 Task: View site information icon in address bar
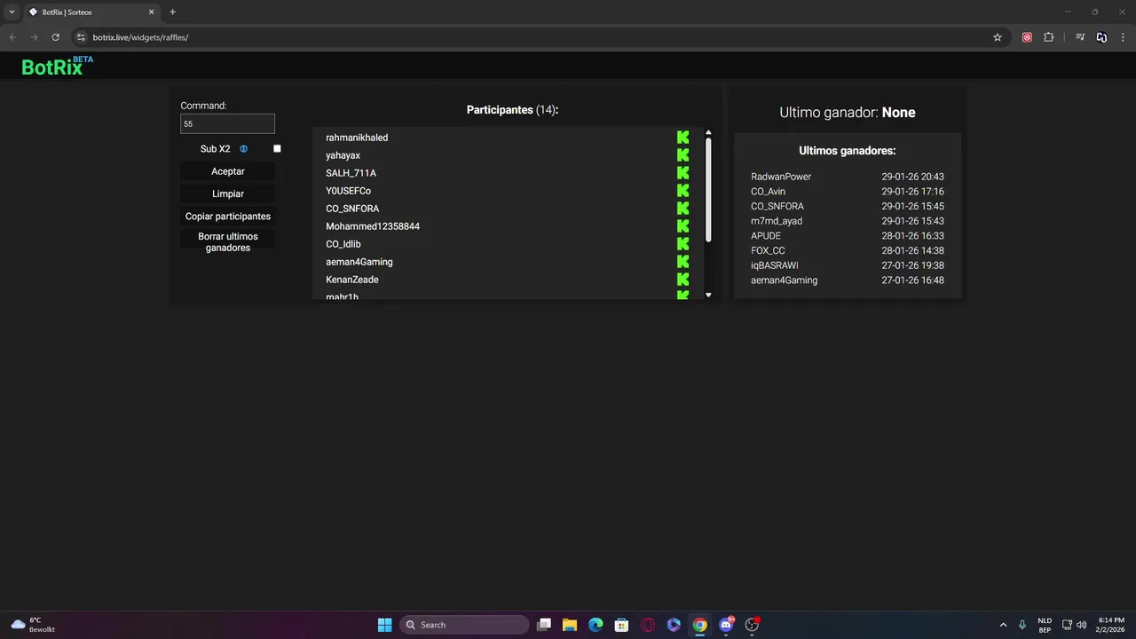pyautogui.click(x=81, y=37)
